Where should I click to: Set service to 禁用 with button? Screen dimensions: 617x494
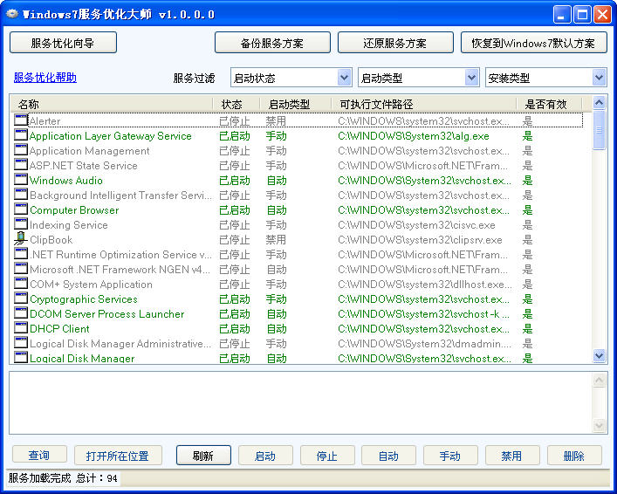511,456
